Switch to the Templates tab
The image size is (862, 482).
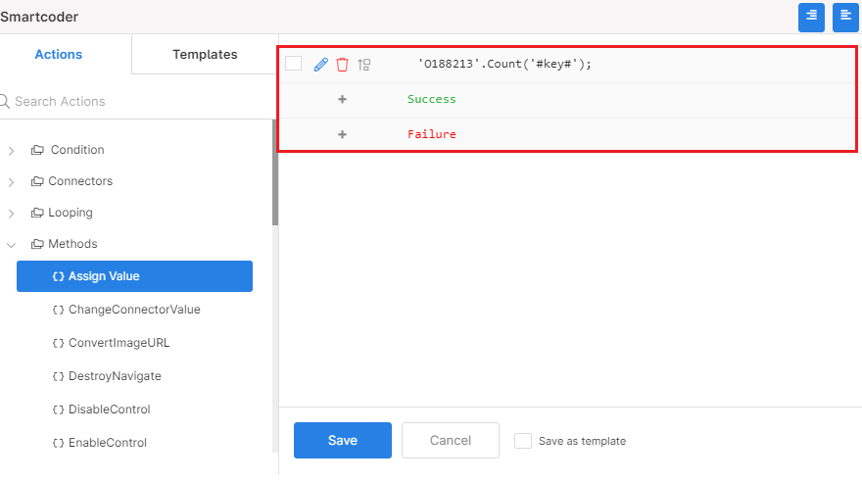point(205,55)
